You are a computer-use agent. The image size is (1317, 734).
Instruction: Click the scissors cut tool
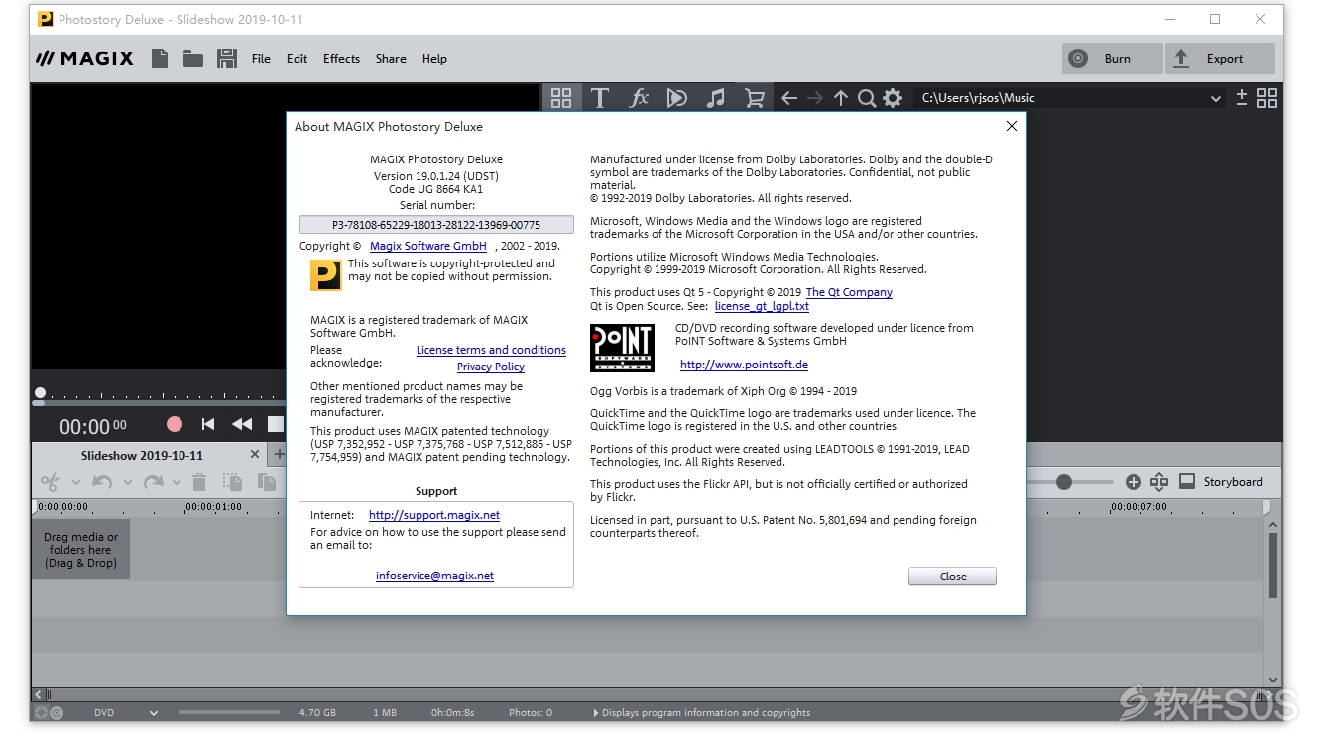coord(51,482)
